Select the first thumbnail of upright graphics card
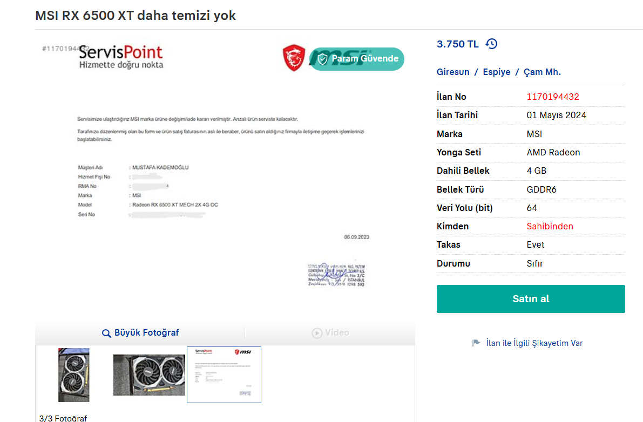The width and height of the screenshot is (643, 422). pos(74,375)
